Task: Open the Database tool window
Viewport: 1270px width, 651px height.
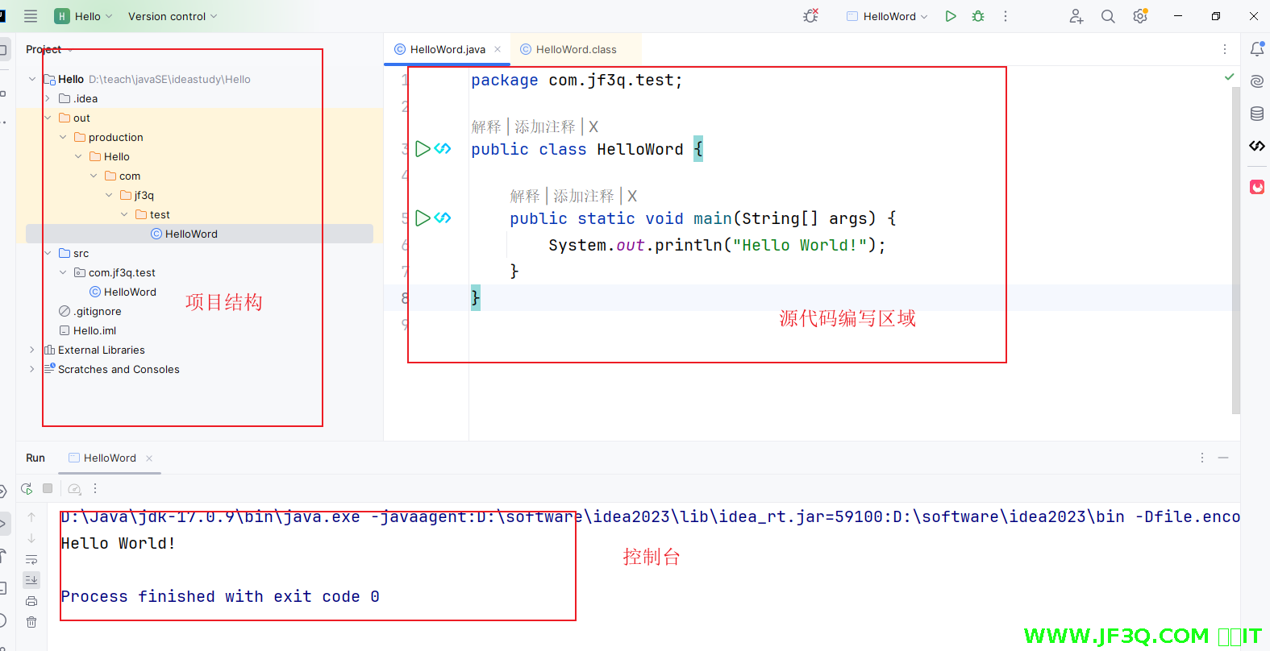Action: (1256, 114)
